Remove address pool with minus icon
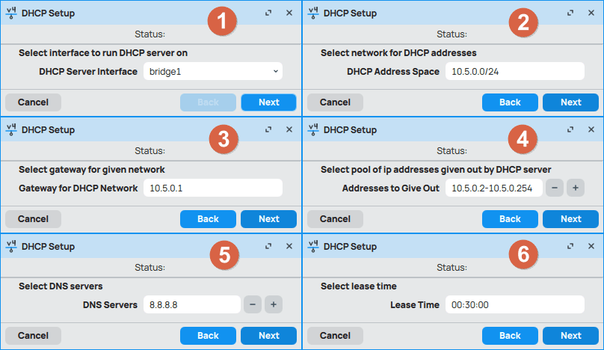The image size is (604, 350). point(555,188)
